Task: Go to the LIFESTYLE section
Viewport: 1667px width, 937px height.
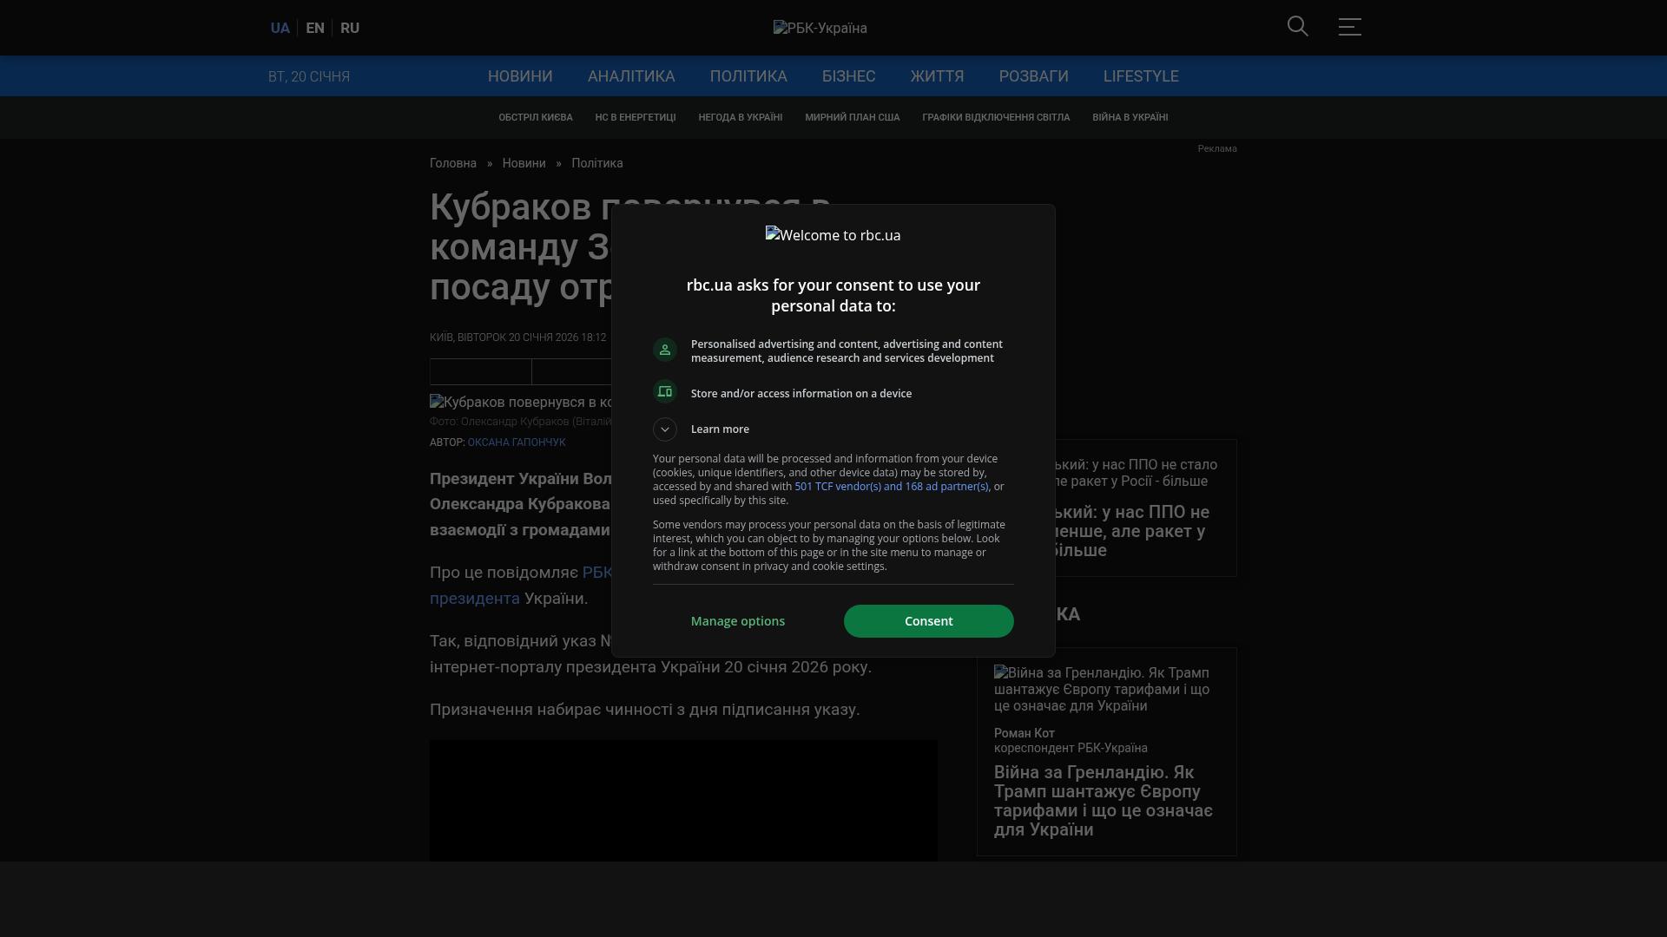Action: click(1140, 76)
